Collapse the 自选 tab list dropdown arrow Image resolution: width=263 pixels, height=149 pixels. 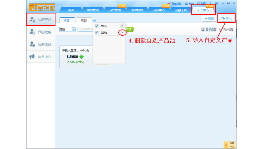(x=94, y=20)
